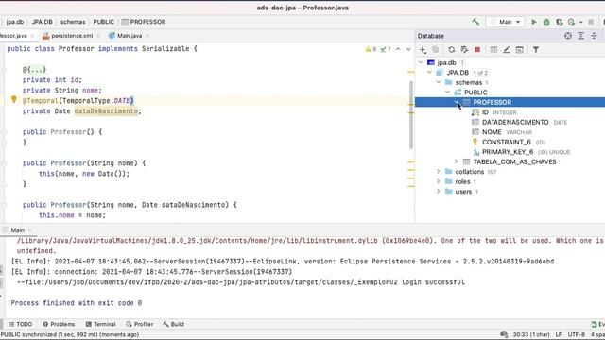
Task: Click the grey Stop icon in top toolbar
Action: pos(591,22)
